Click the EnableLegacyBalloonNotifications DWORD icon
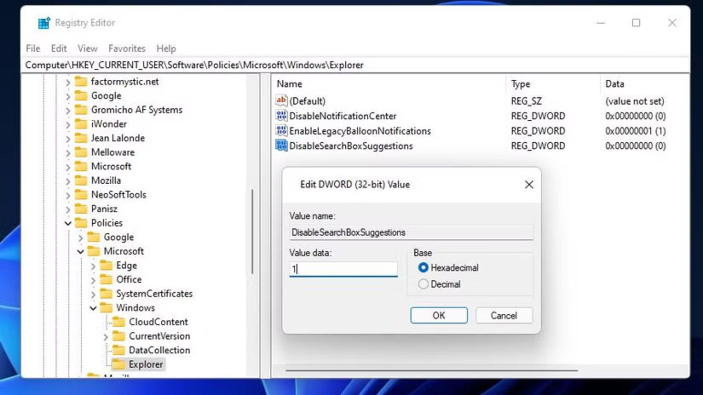Screen dimensions: 703x395 point(281,131)
